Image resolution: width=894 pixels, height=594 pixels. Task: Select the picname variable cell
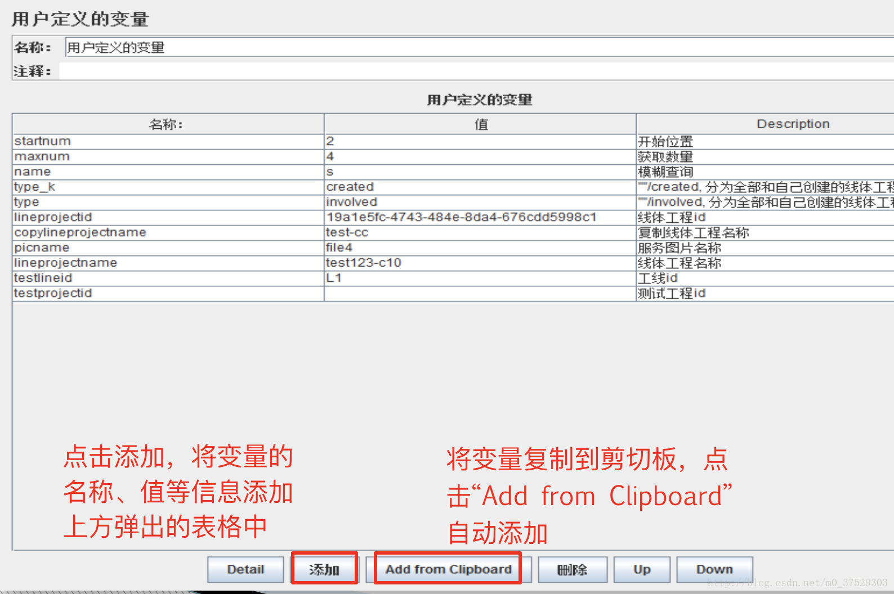[168, 247]
